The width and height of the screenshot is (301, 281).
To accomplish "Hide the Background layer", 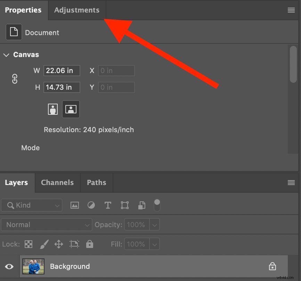I will [x=9, y=266].
